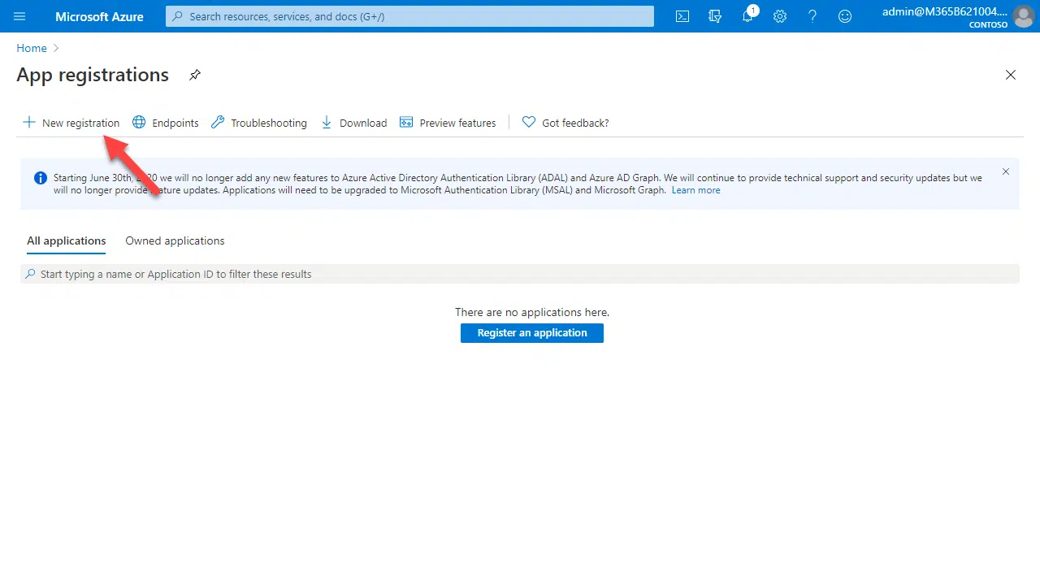Open the portal hamburger menu
This screenshot has height=585, width=1040.
[x=20, y=16]
